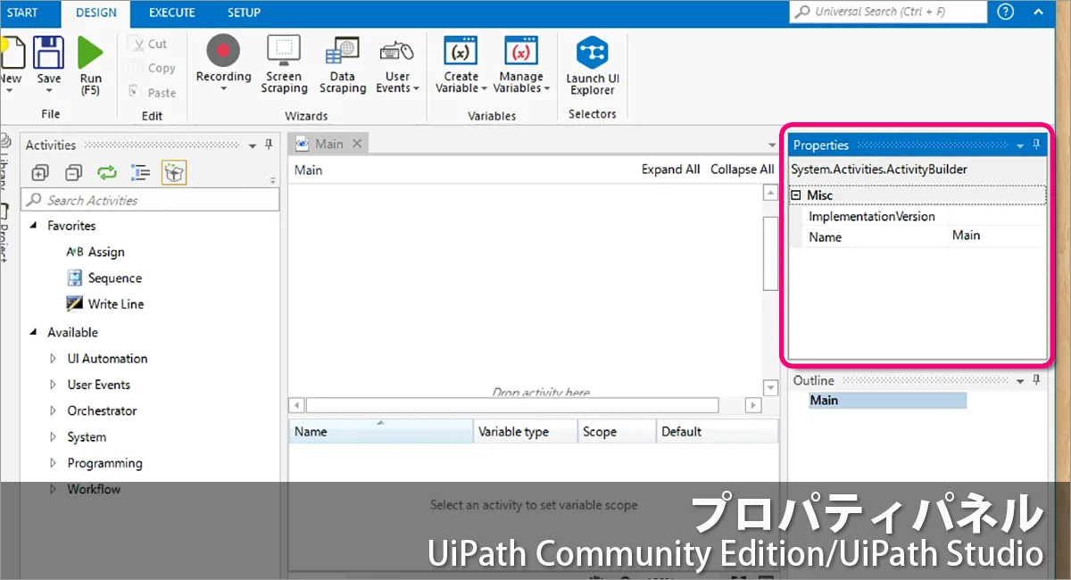Select the Sequence activity

104,278
